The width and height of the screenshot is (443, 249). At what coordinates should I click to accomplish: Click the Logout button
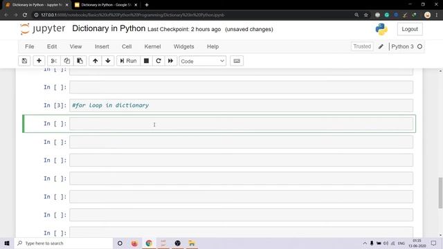410,29
